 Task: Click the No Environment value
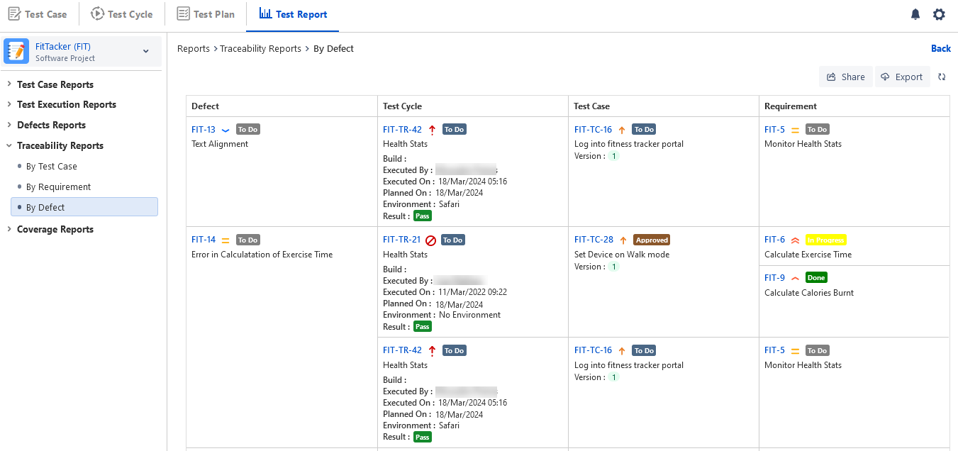click(x=469, y=315)
